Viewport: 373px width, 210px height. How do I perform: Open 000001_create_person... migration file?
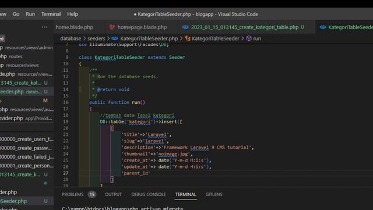(x=27, y=166)
